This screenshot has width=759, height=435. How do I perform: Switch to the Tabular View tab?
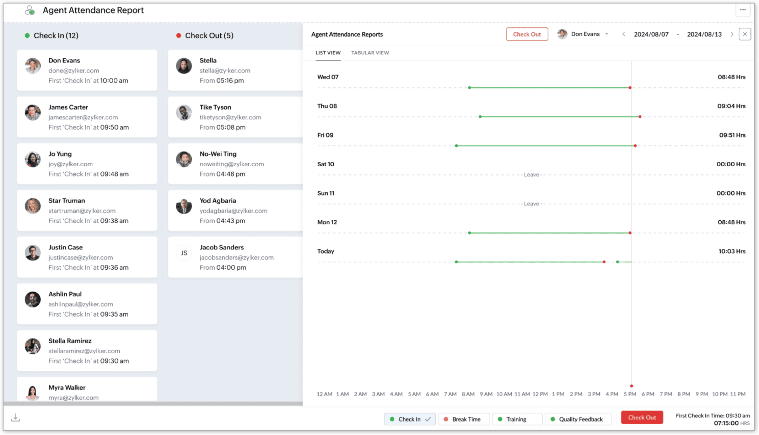tap(370, 53)
